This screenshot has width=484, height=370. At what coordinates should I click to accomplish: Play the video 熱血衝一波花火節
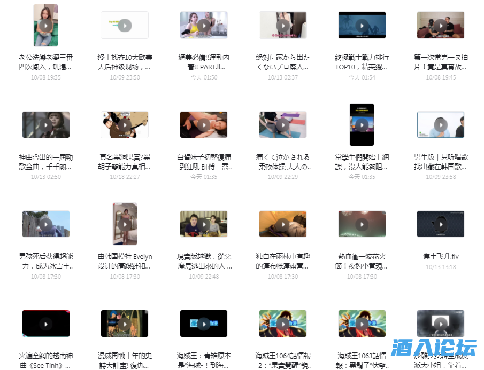pos(362,224)
